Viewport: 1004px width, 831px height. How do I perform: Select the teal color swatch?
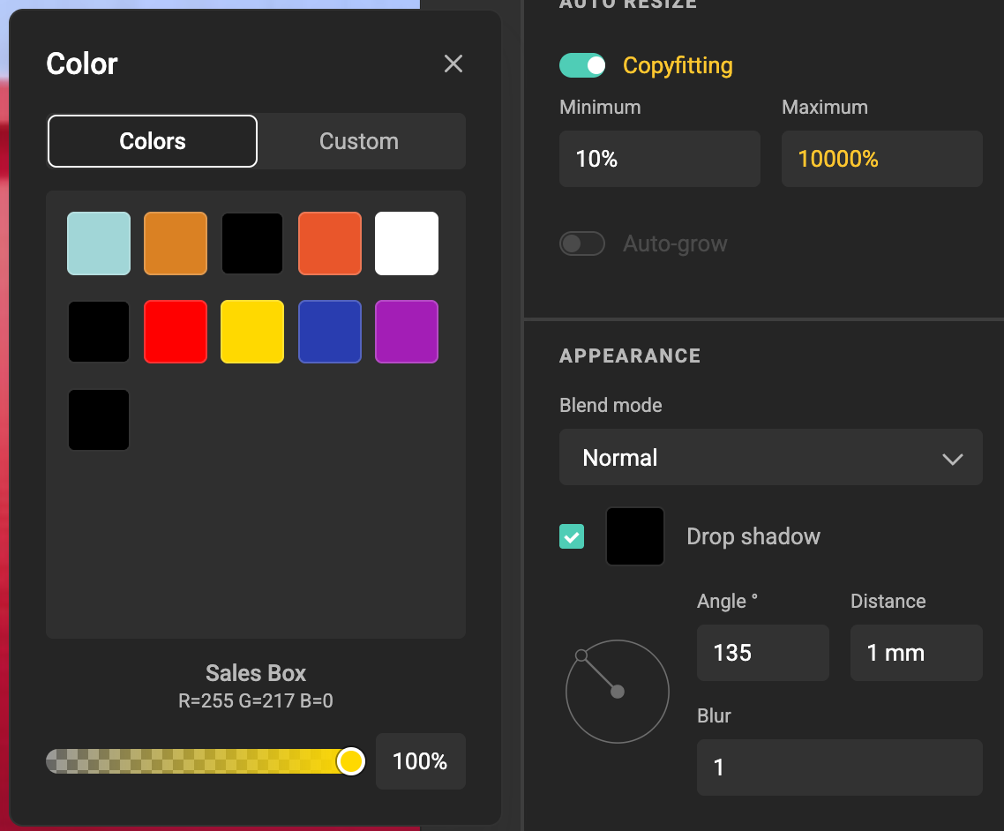[98, 243]
